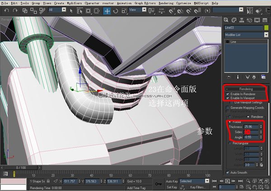Viewport: 271px width, 191px height.
Task: Click Add Time Tag
Action: click(x=136, y=188)
